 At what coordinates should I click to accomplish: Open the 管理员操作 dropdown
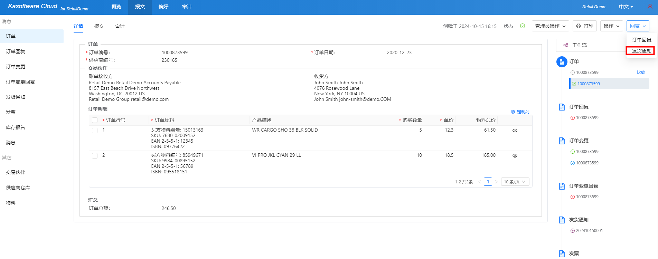(550, 26)
